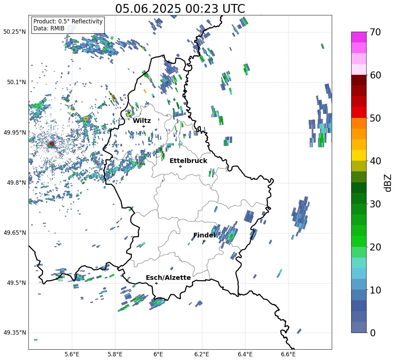Image resolution: width=396 pixels, height=361 pixels.
Task: Click the 49.65°N latitude label
Action: coord(15,233)
